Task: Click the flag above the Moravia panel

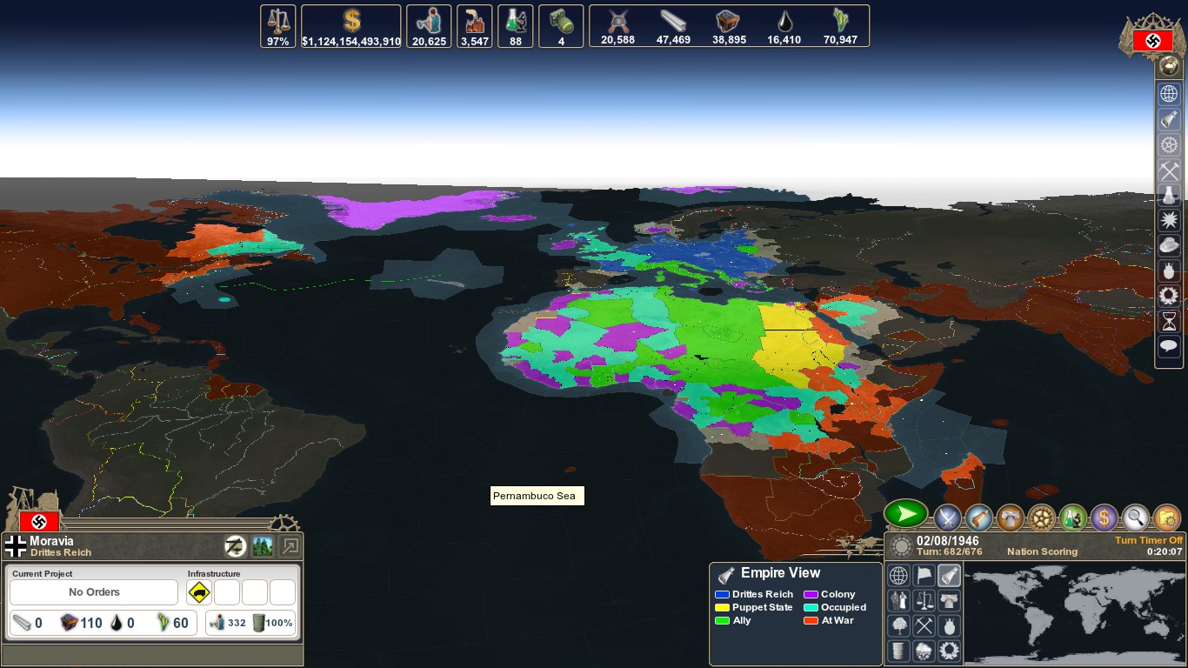Action: click(x=39, y=522)
